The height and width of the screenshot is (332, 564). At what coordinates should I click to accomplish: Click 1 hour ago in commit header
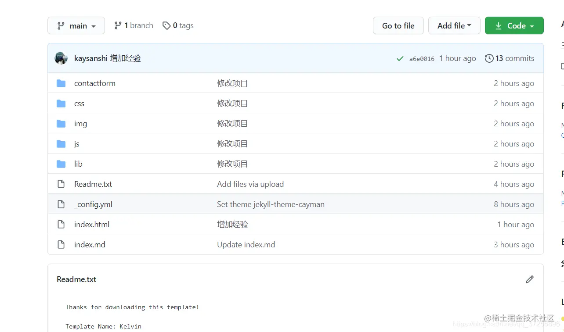[458, 58]
